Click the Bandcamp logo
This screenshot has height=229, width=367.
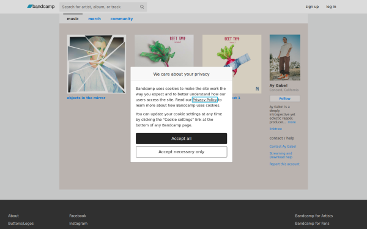coord(41,7)
